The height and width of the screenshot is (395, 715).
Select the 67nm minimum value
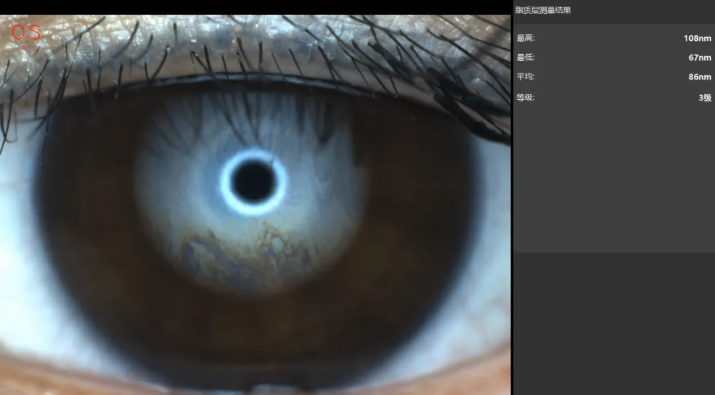[x=700, y=57]
